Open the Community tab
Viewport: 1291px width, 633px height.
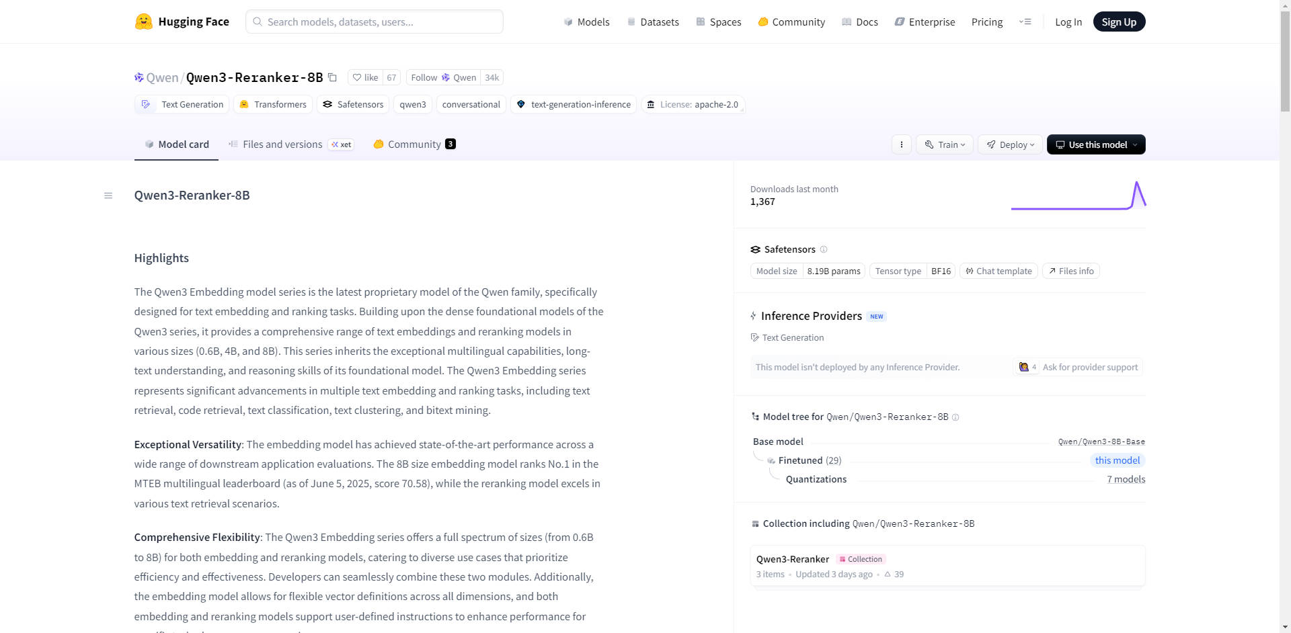coord(414,144)
